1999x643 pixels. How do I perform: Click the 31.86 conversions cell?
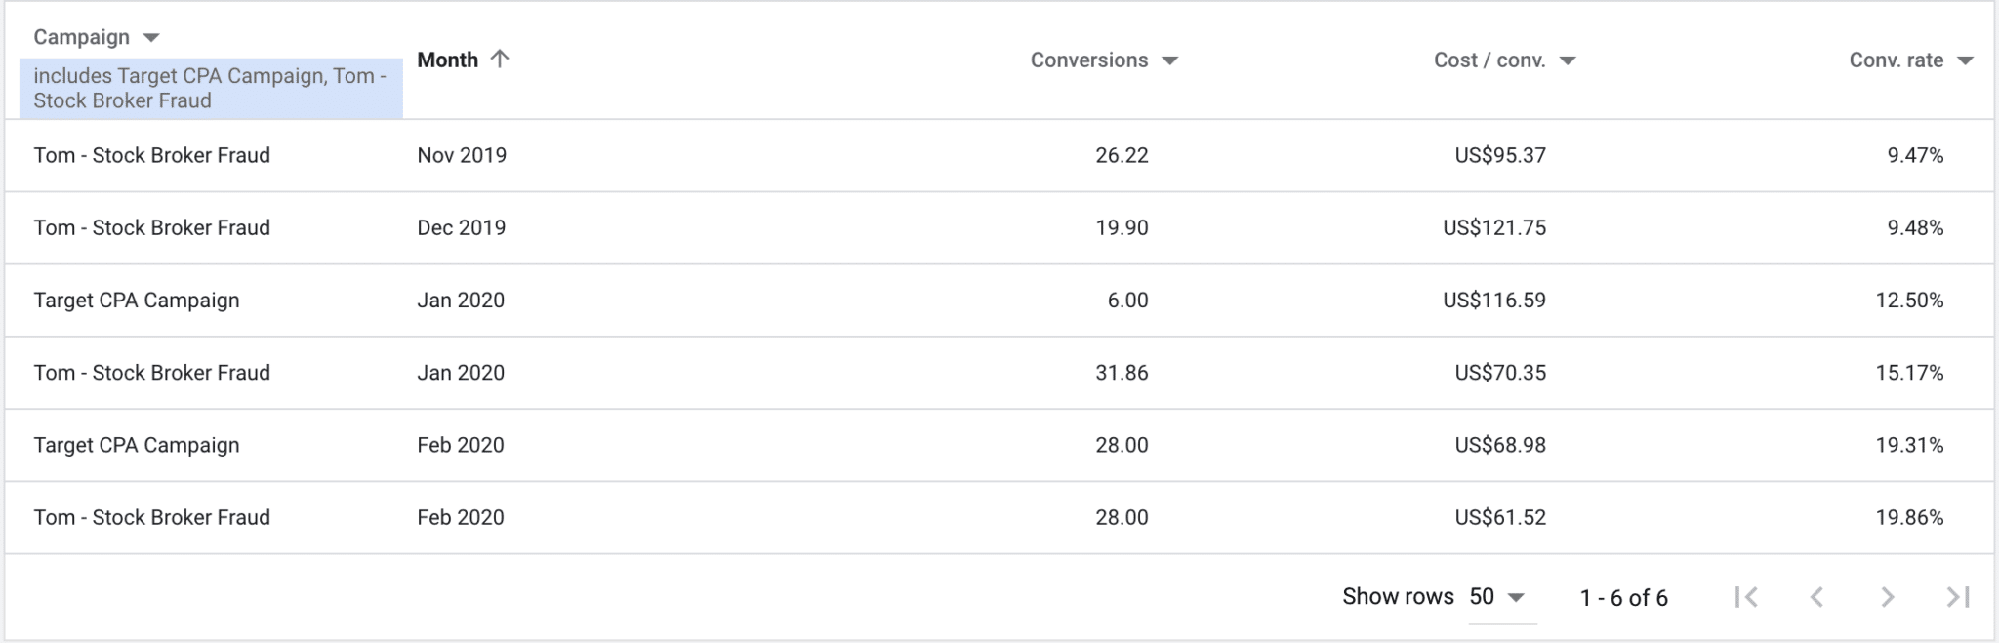click(1122, 373)
